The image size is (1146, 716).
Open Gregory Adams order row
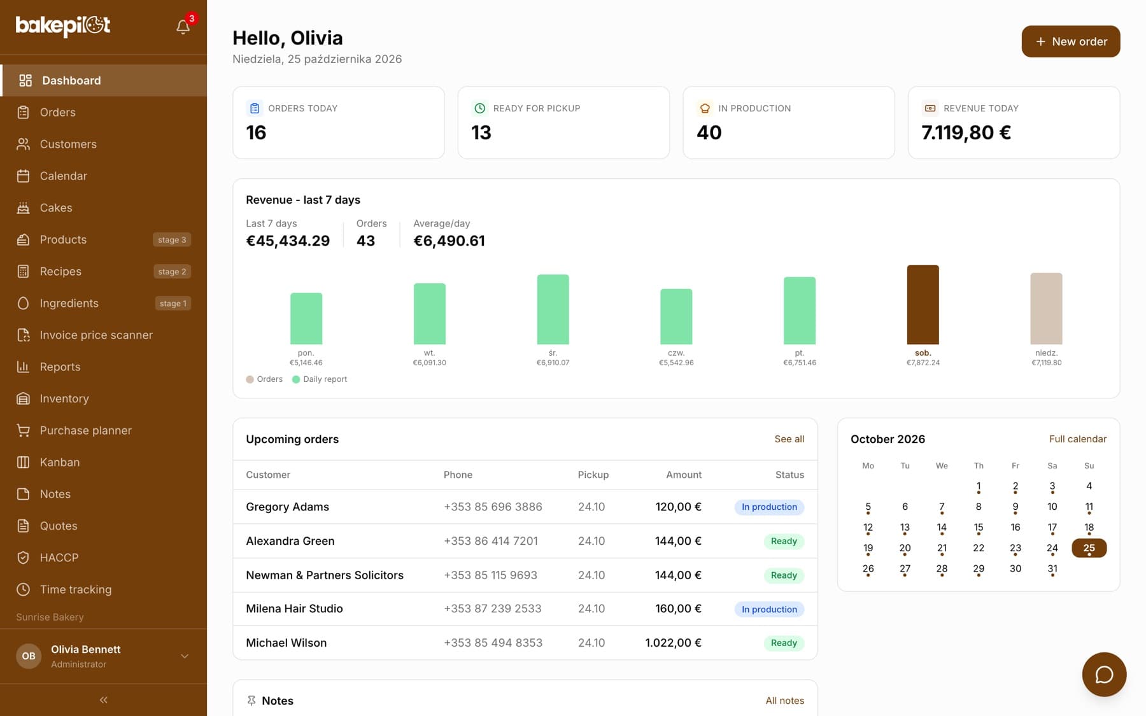(525, 507)
